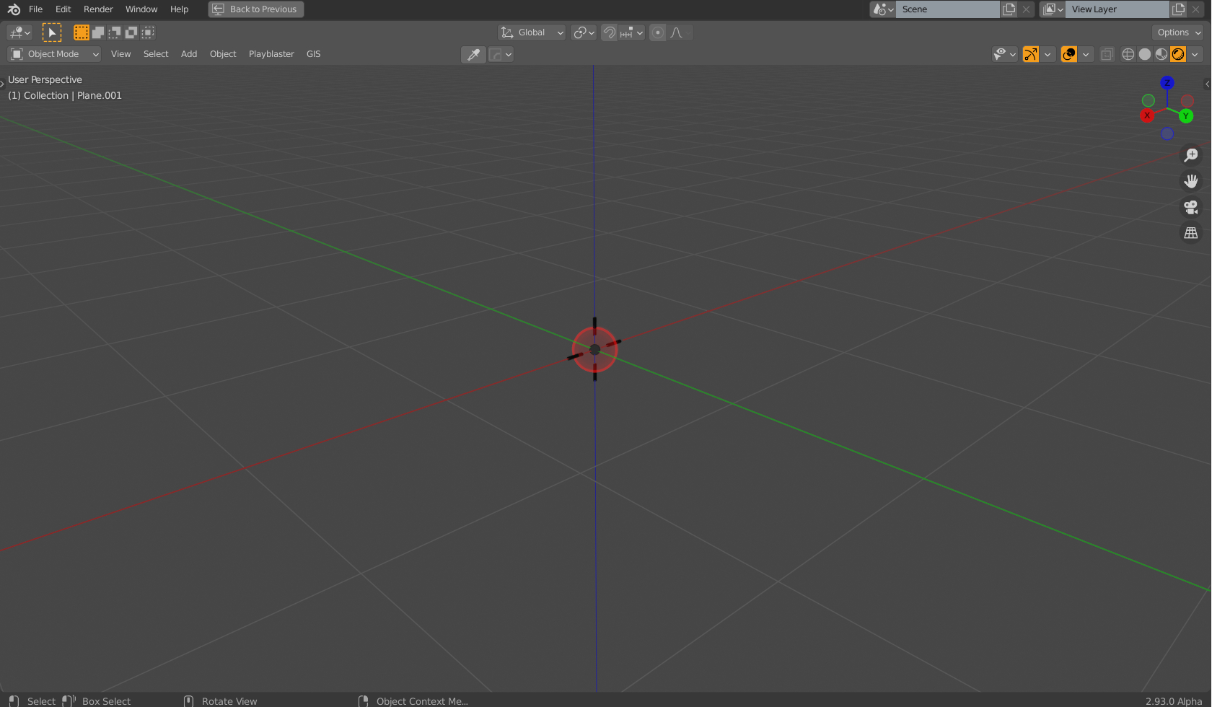The height and width of the screenshot is (707, 1212).
Task: Toggle snapping with the magnet icon
Action: click(x=610, y=32)
